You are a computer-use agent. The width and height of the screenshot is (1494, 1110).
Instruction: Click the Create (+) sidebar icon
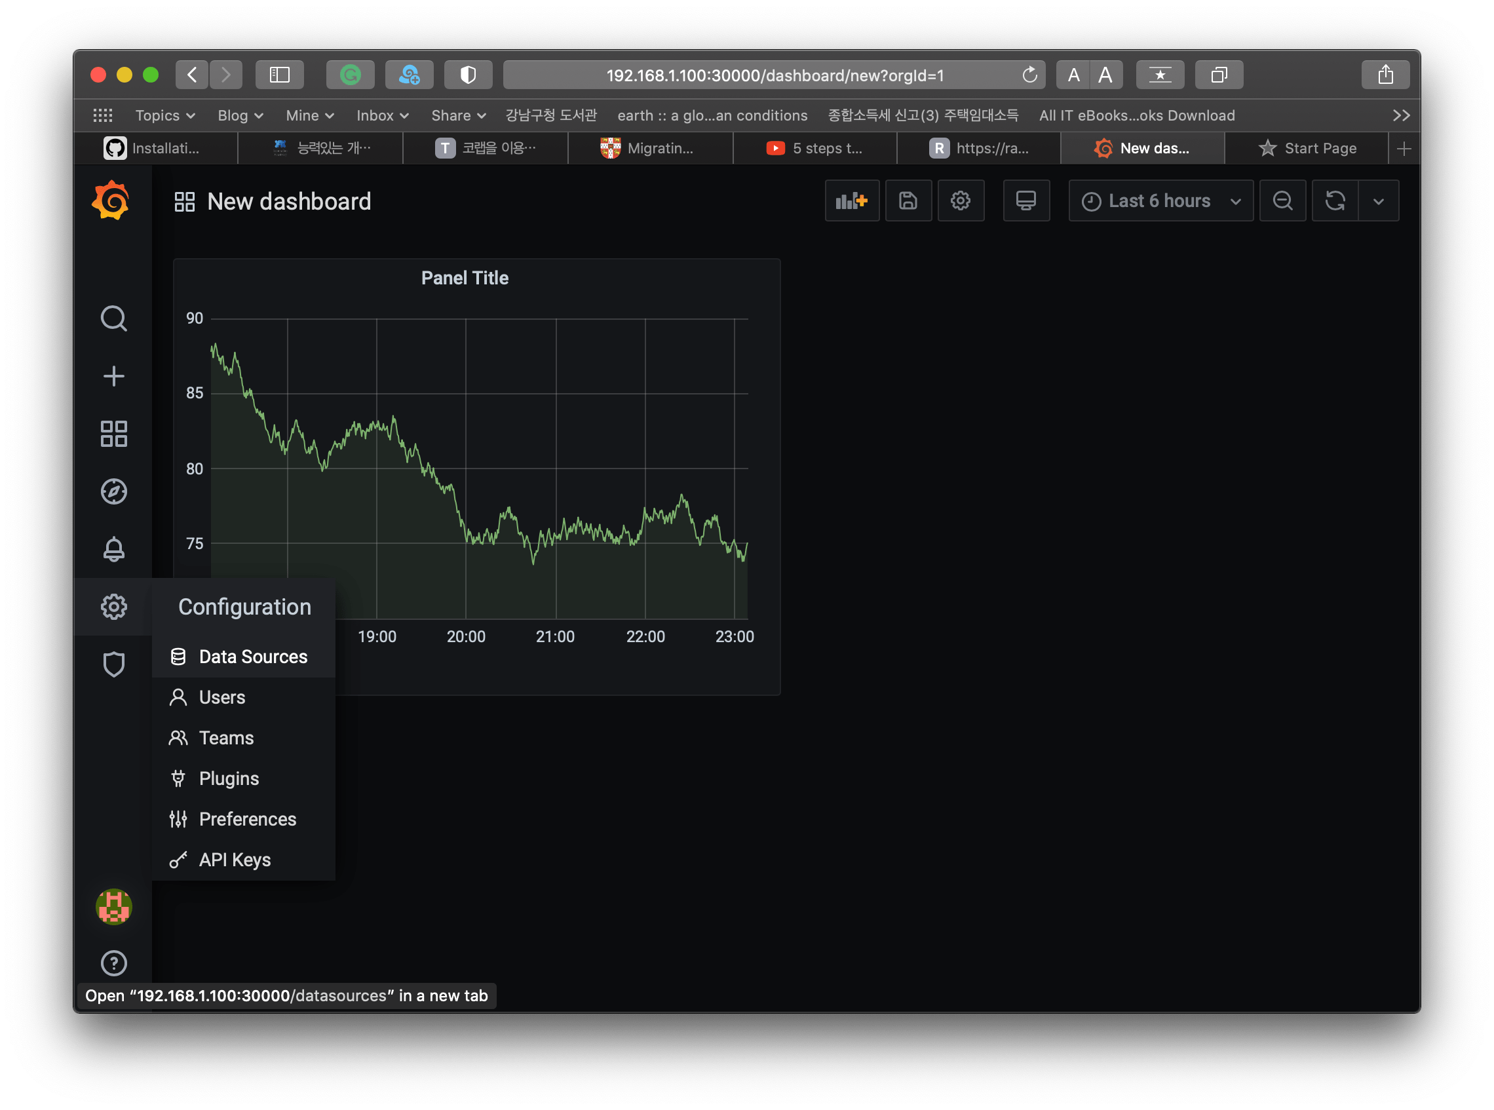coord(113,375)
